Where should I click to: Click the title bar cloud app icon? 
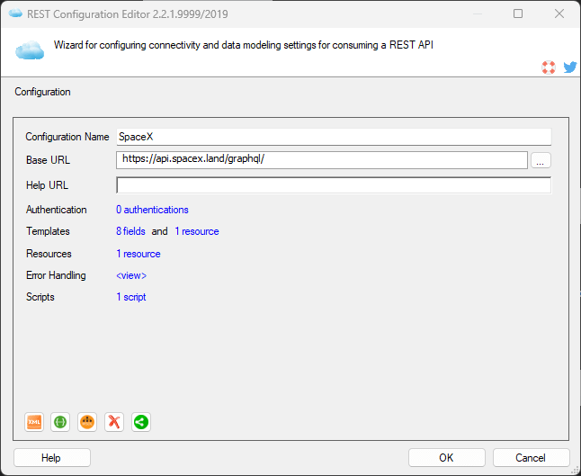[15, 13]
